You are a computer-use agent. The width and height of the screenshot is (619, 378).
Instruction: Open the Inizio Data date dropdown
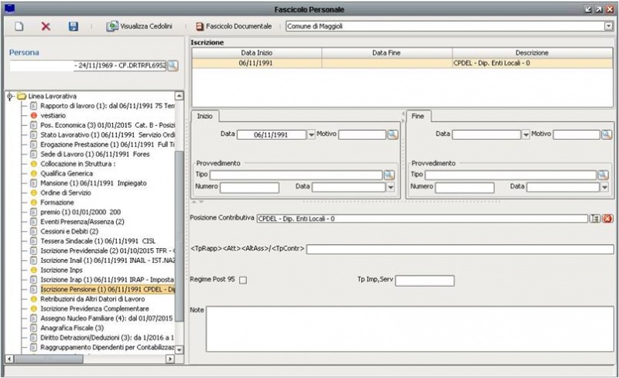pyautogui.click(x=312, y=135)
